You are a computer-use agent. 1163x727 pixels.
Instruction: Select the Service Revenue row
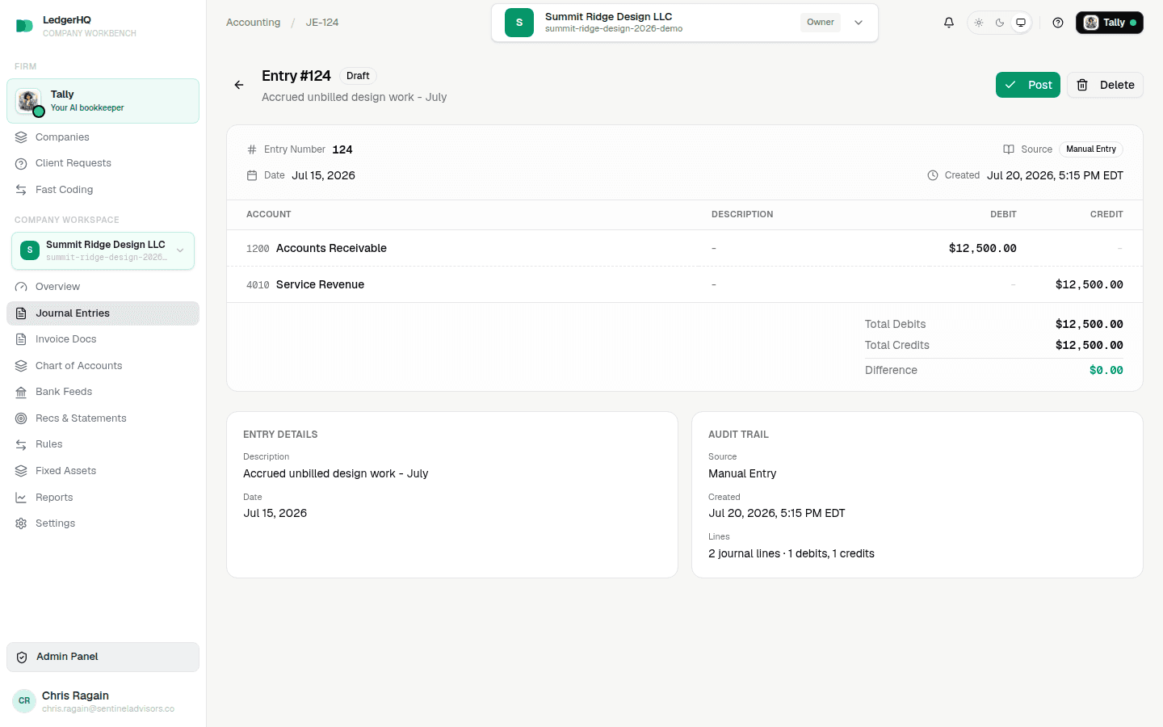click(x=684, y=284)
